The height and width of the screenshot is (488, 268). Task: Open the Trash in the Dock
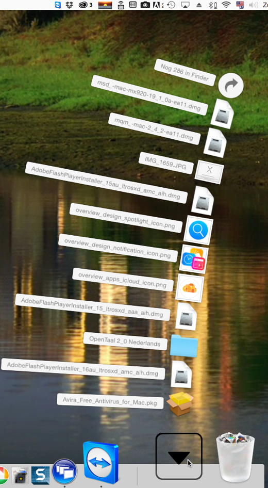236,457
